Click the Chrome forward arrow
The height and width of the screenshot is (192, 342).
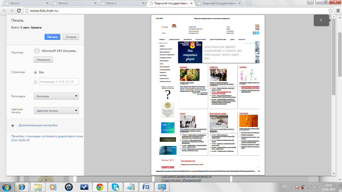(12, 11)
